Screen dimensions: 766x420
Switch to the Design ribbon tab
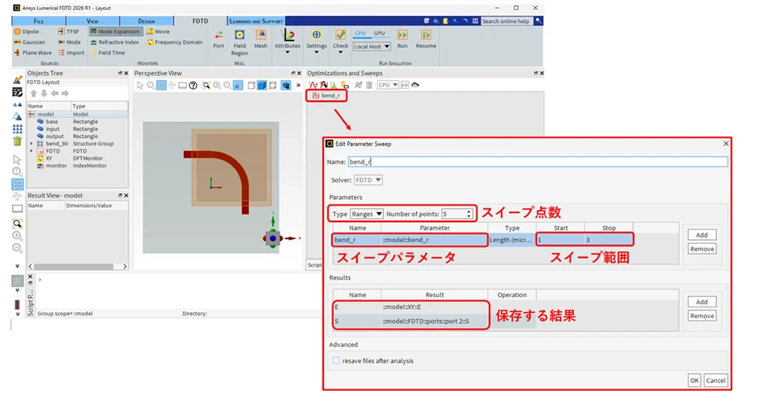pos(146,21)
